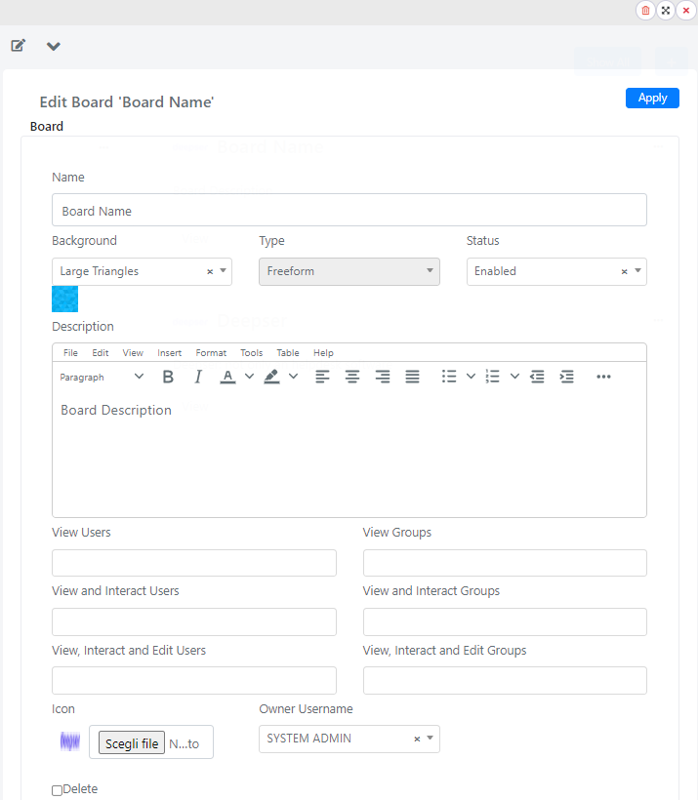This screenshot has height=800, width=698.
Task: Open the Freeform Type dropdown
Action: [x=349, y=271]
